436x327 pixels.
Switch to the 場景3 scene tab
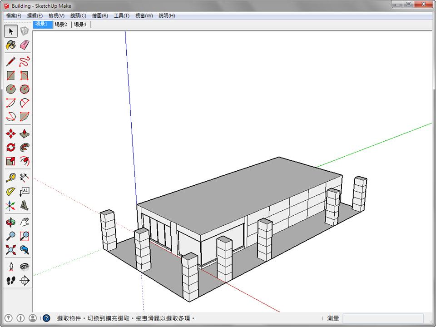[81, 25]
